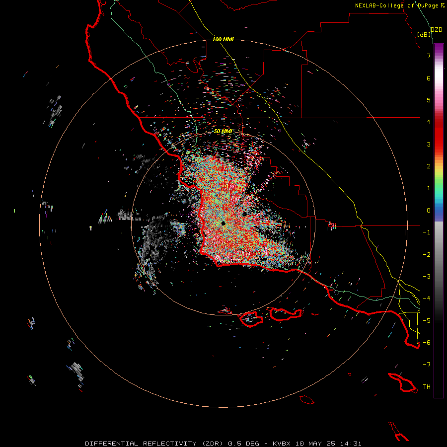Click the 50 NMI range ring label

(223, 131)
